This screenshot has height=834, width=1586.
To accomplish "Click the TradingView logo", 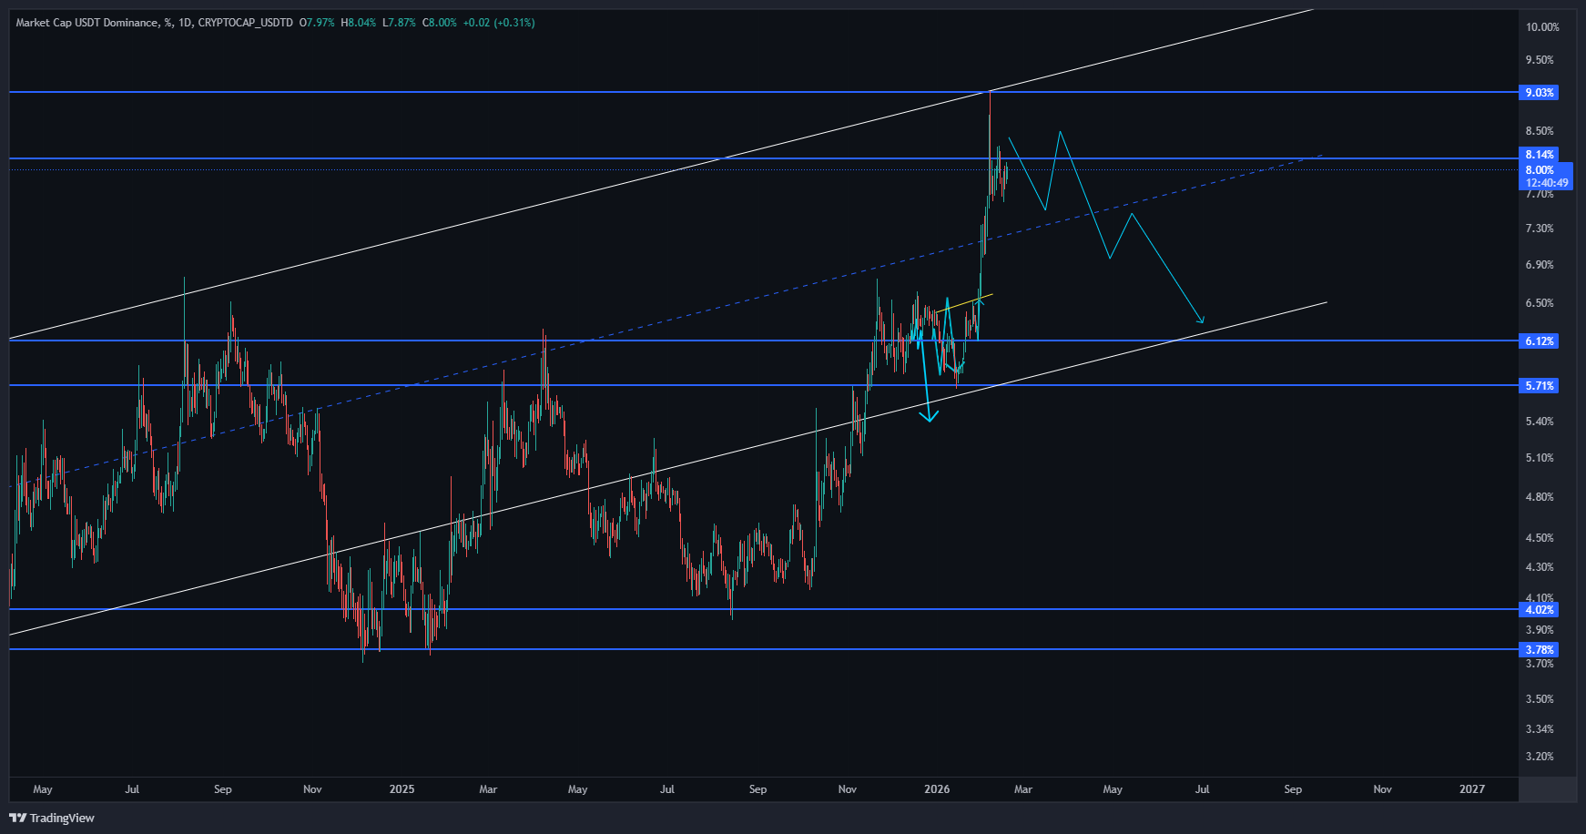I will pyautogui.click(x=52, y=818).
